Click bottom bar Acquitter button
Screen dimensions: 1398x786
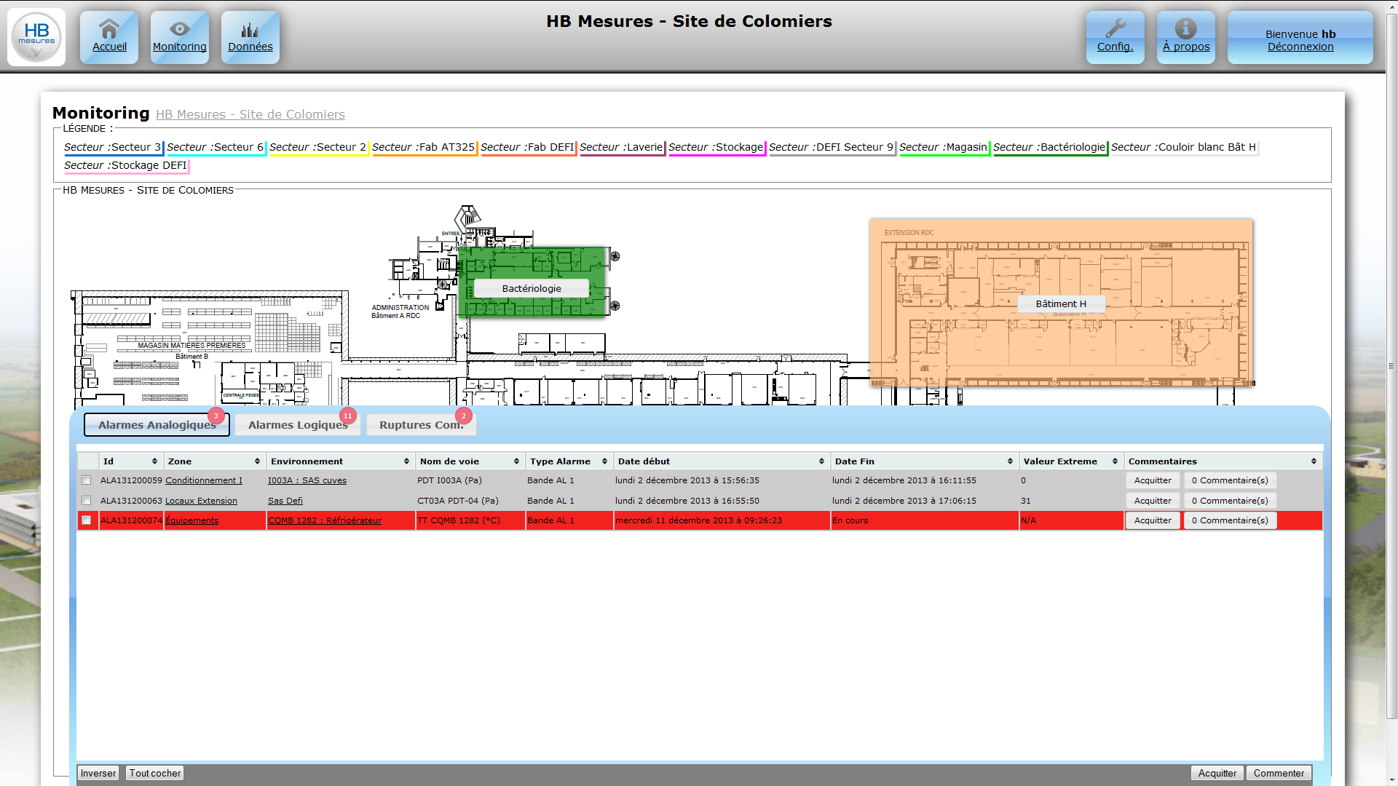pos(1217,773)
